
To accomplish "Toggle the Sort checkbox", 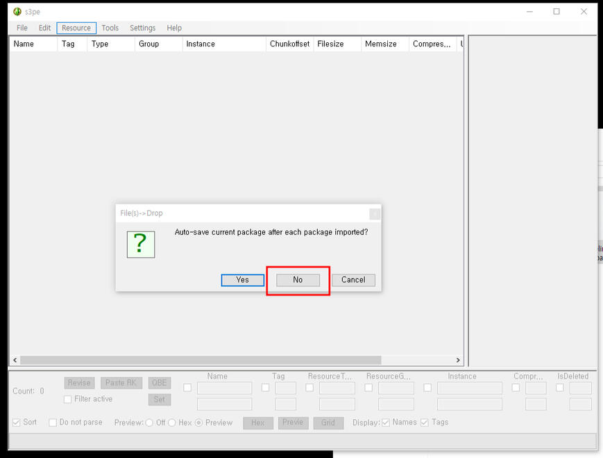I will click(17, 423).
